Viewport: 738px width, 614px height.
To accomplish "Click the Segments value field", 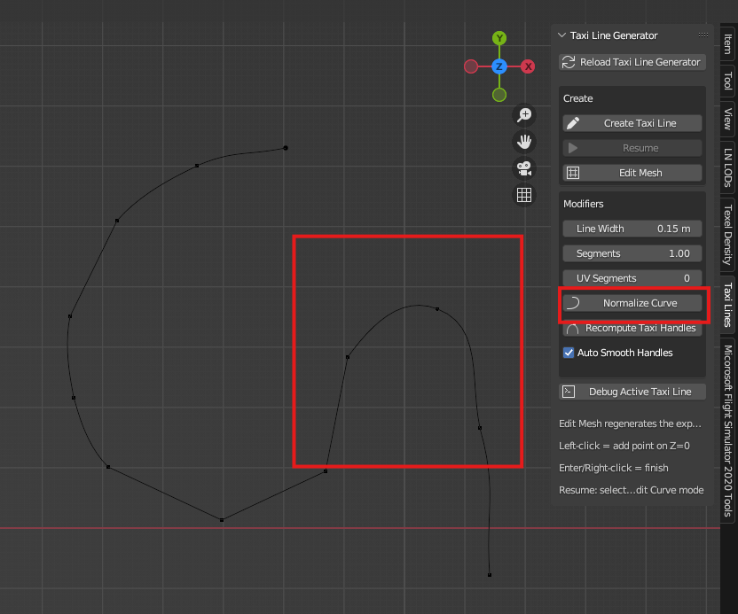I will (x=632, y=253).
